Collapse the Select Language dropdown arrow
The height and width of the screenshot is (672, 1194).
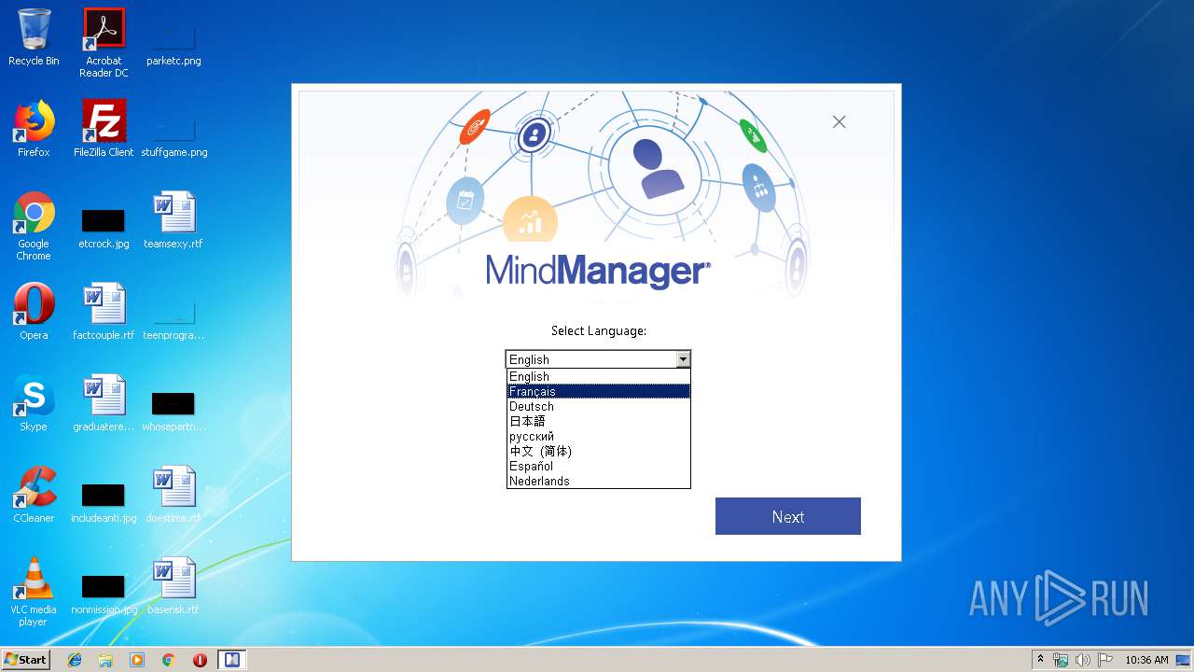click(x=683, y=359)
